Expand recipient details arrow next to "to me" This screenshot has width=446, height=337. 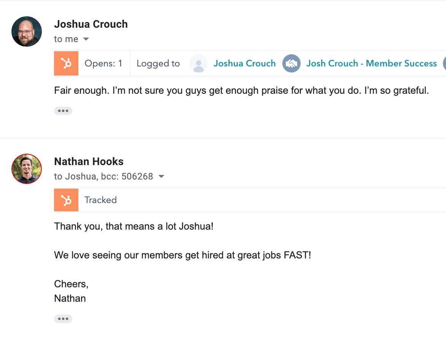[86, 39]
